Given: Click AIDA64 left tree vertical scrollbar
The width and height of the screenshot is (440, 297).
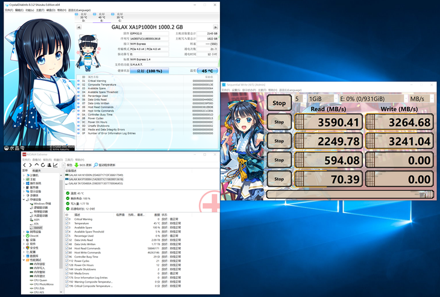Looking at the screenshot, I should pyautogui.click(x=61, y=233).
